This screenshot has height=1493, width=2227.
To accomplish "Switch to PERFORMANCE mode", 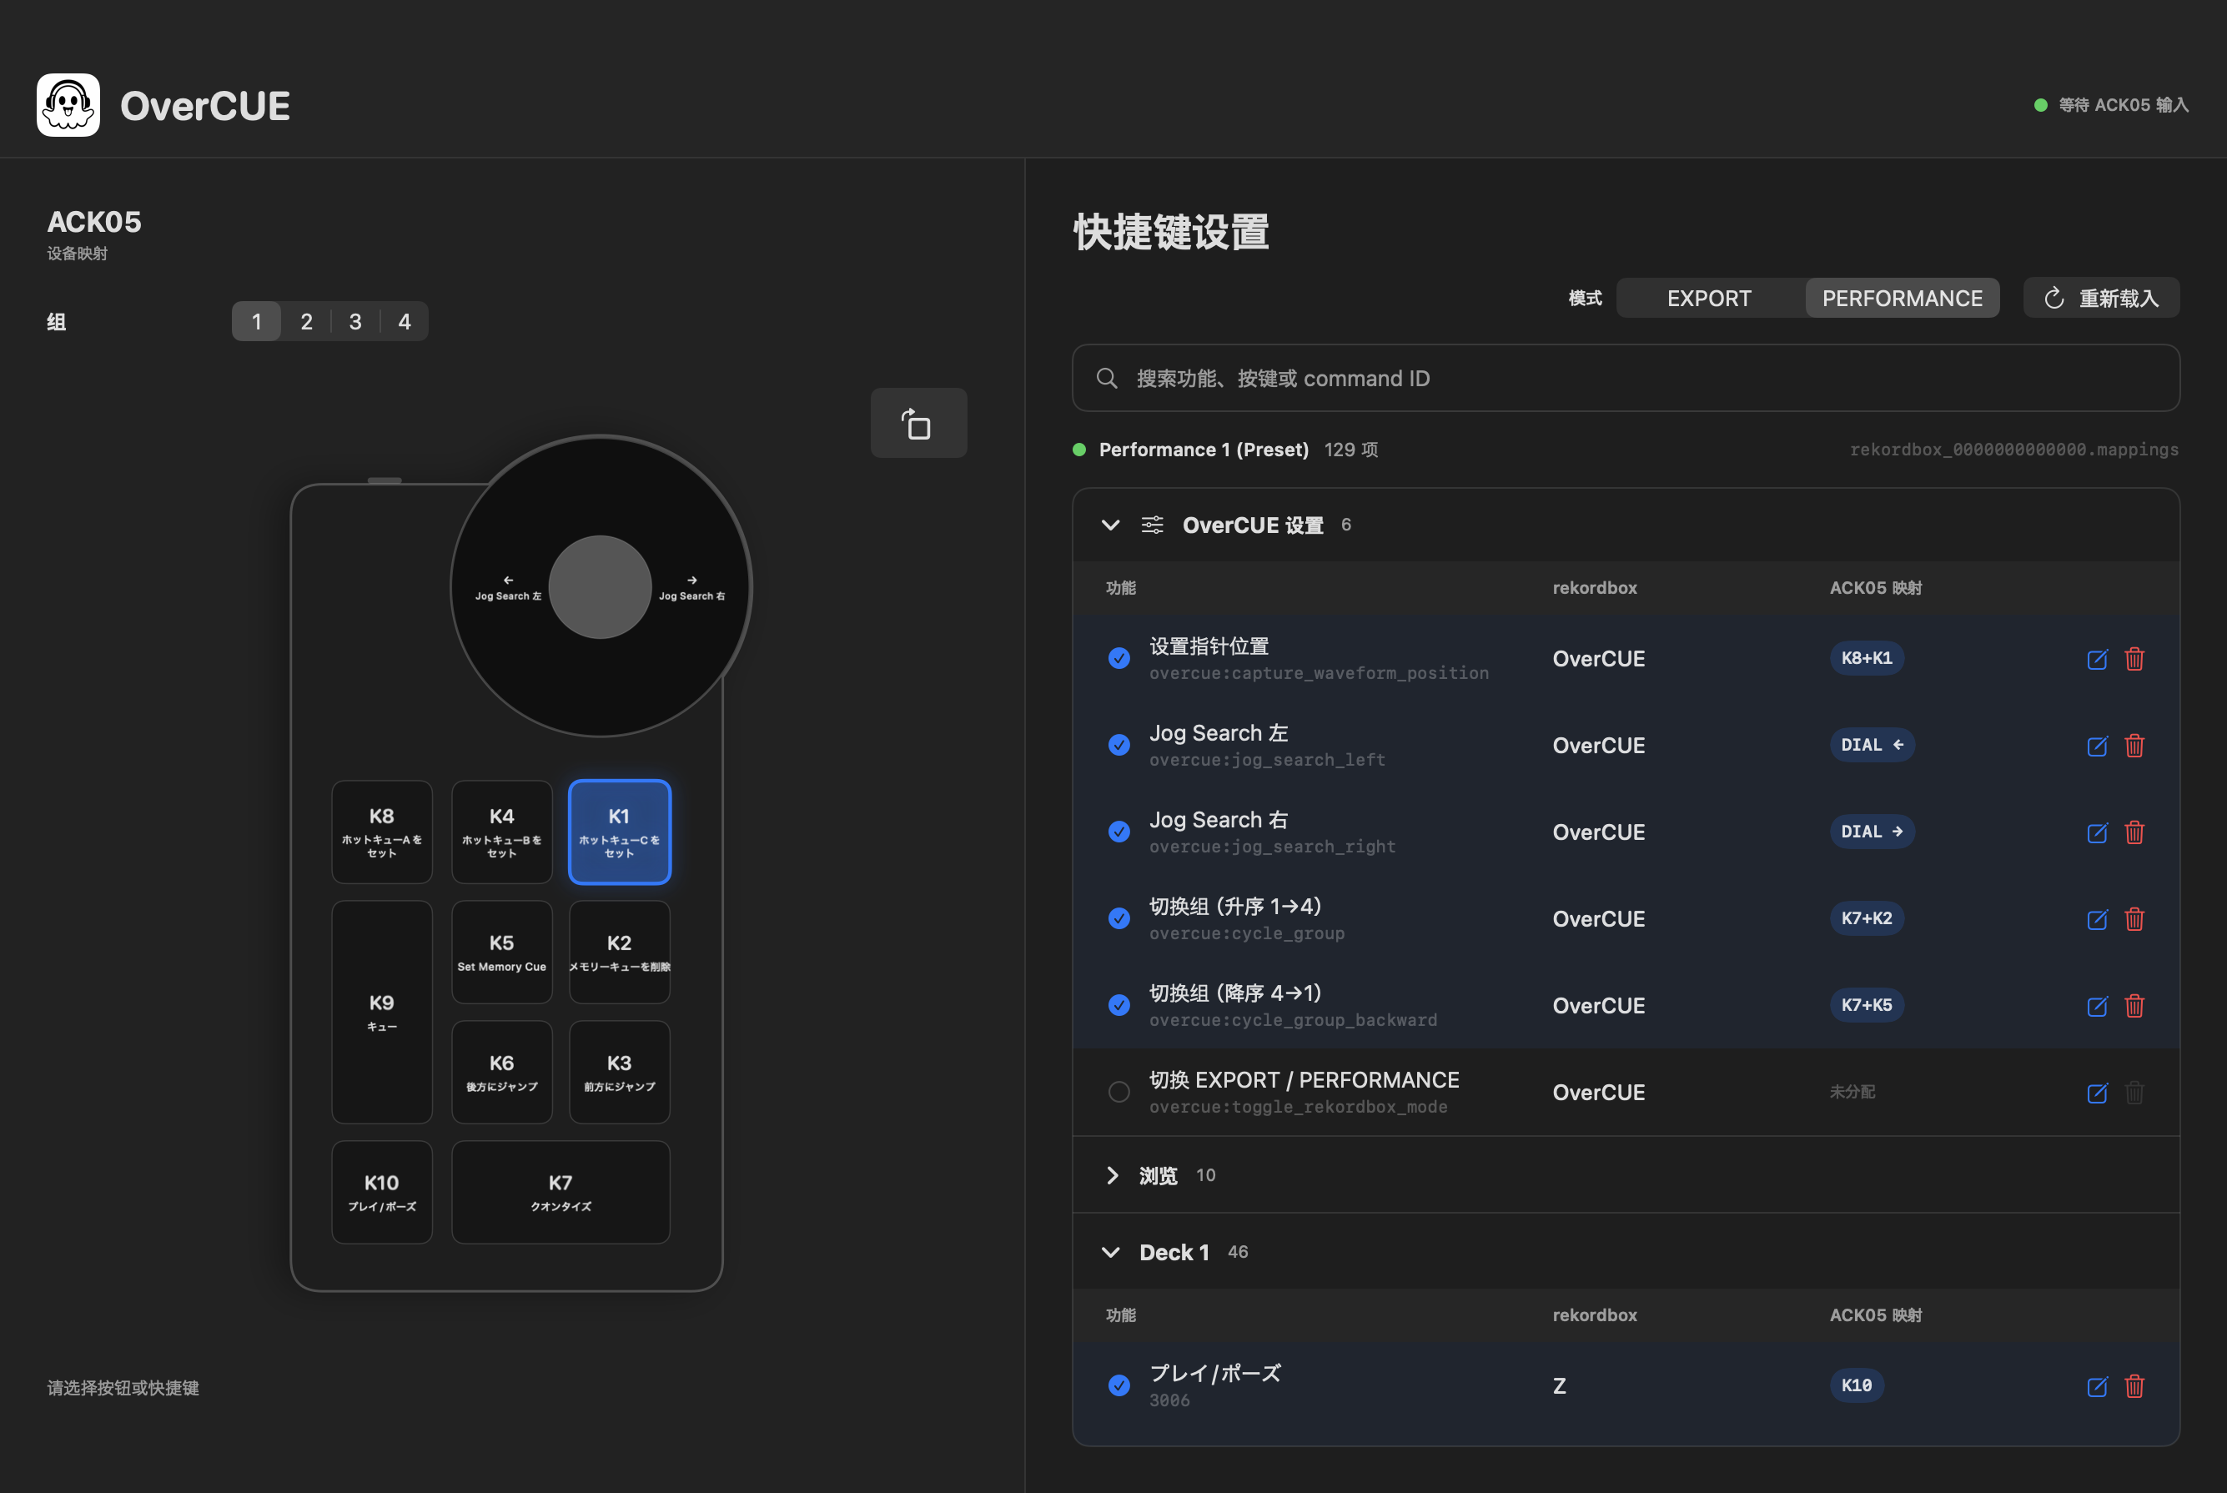I will pos(1903,298).
